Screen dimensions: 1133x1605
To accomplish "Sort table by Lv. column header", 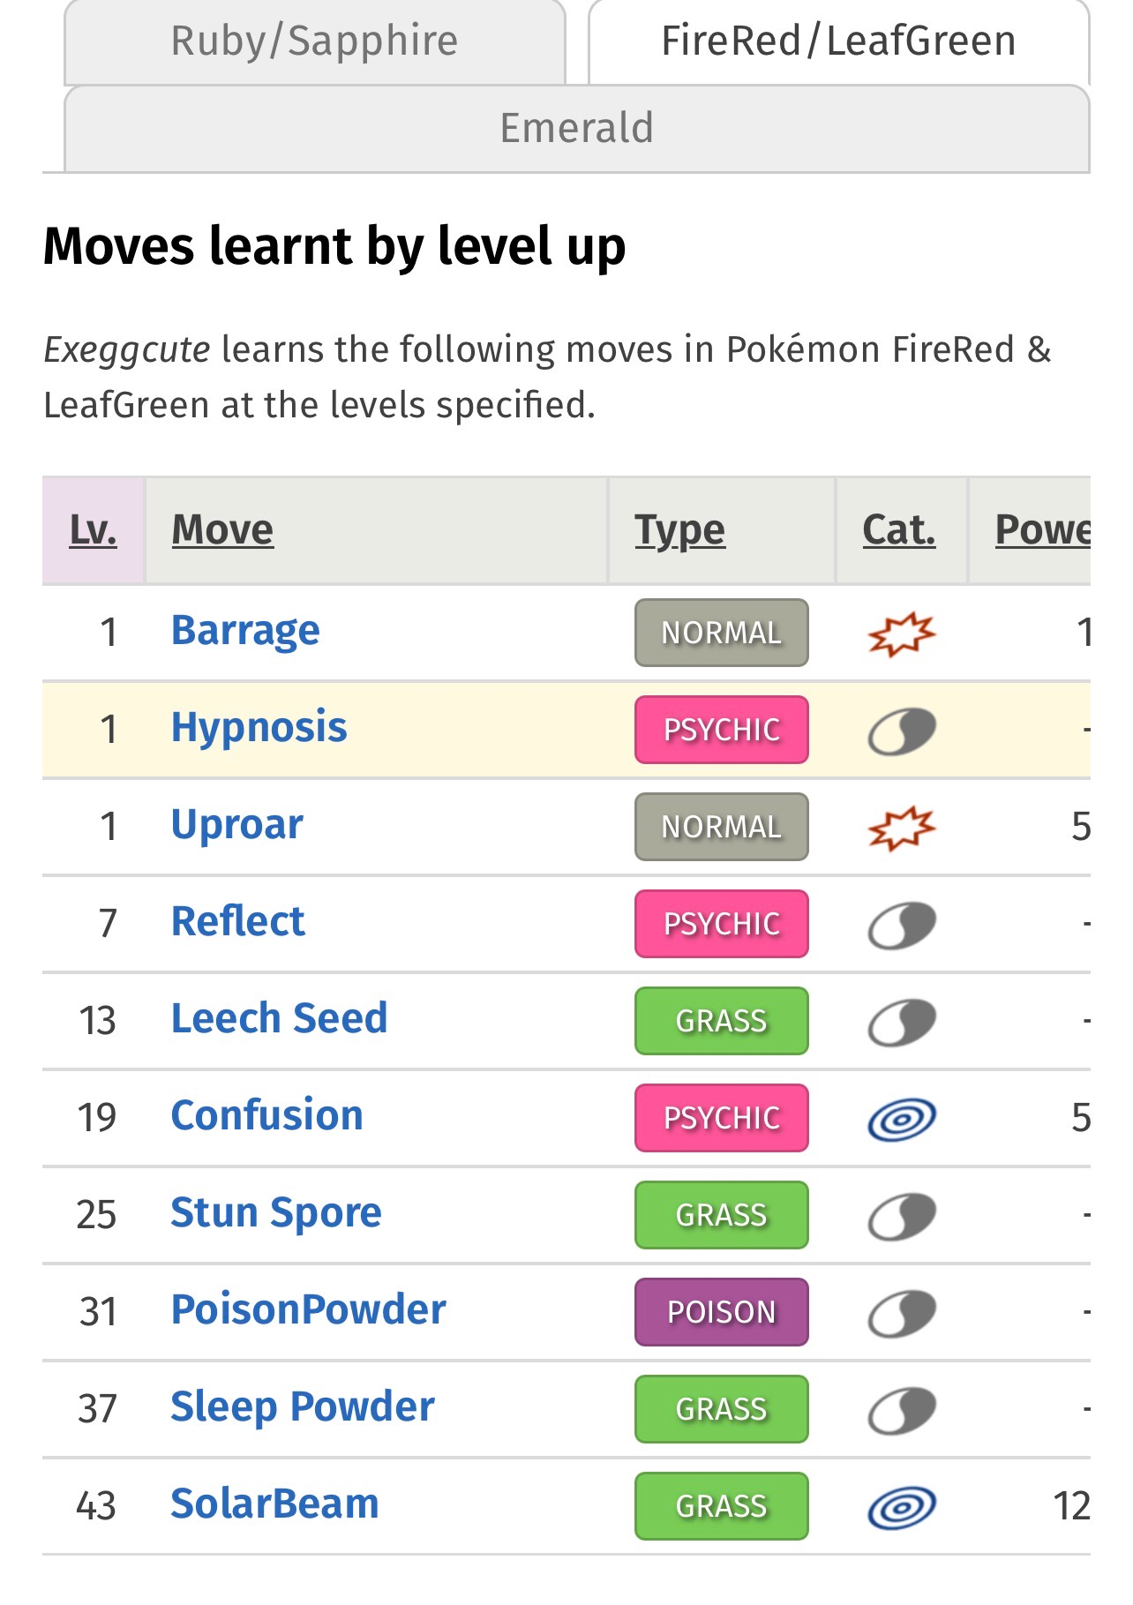I will 93,530.
